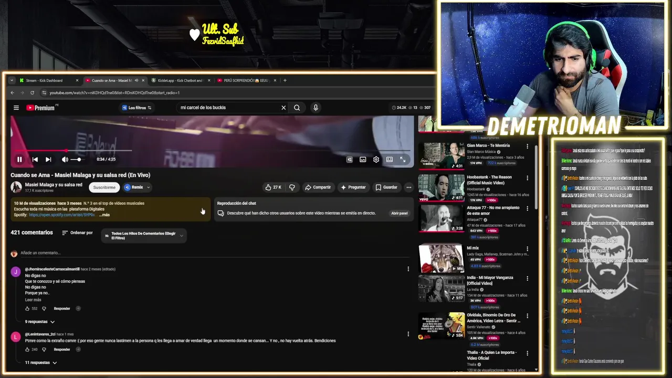This screenshot has height=378, width=672.
Task: View site information icon in address bar
Action: 44,93
